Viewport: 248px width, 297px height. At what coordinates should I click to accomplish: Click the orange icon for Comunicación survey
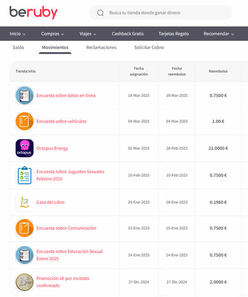(x=25, y=228)
